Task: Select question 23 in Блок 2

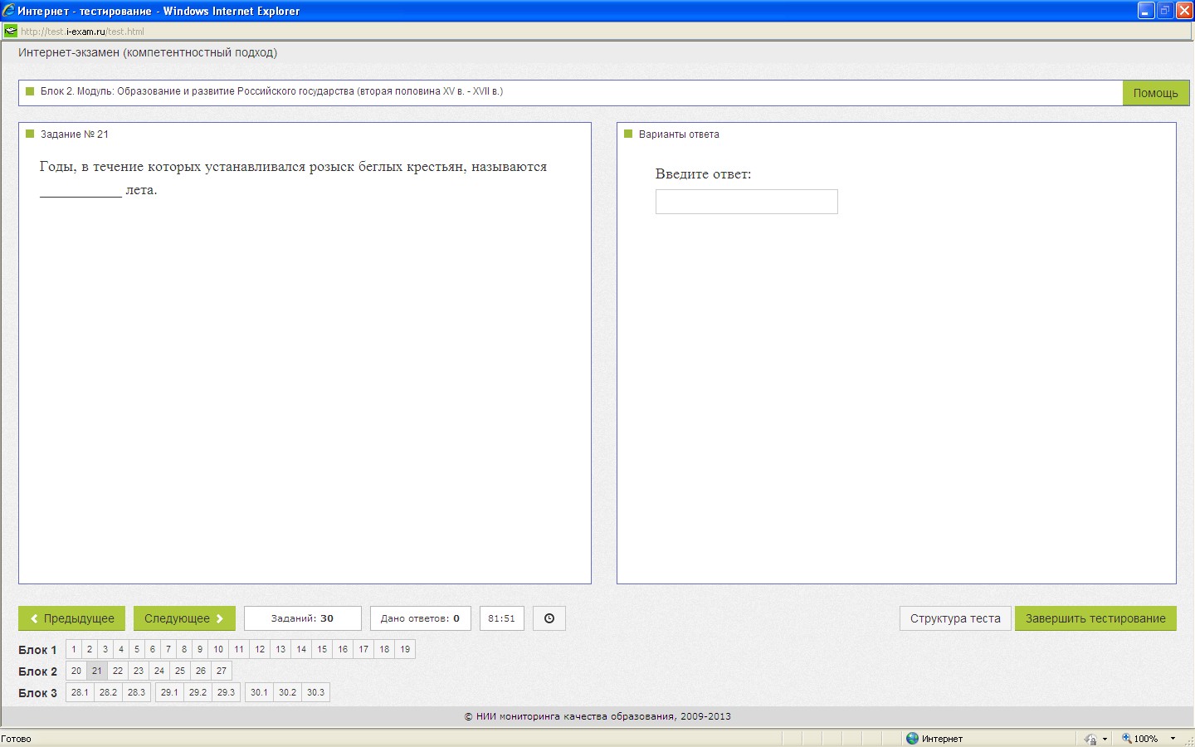Action: [139, 671]
